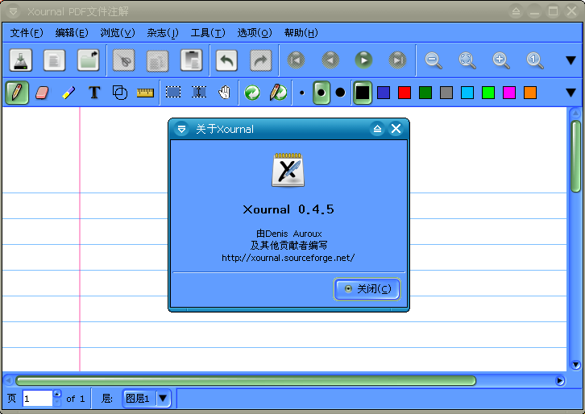Go to last page icon
The image size is (585, 414).
coord(398,60)
